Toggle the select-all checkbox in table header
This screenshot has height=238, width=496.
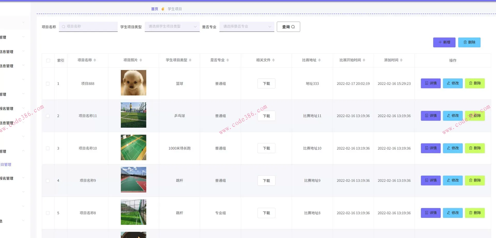48,60
